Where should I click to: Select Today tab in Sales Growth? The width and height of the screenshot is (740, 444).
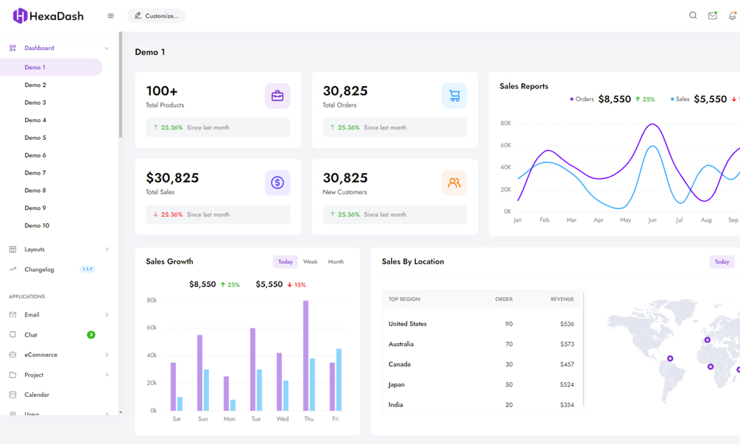pos(285,262)
